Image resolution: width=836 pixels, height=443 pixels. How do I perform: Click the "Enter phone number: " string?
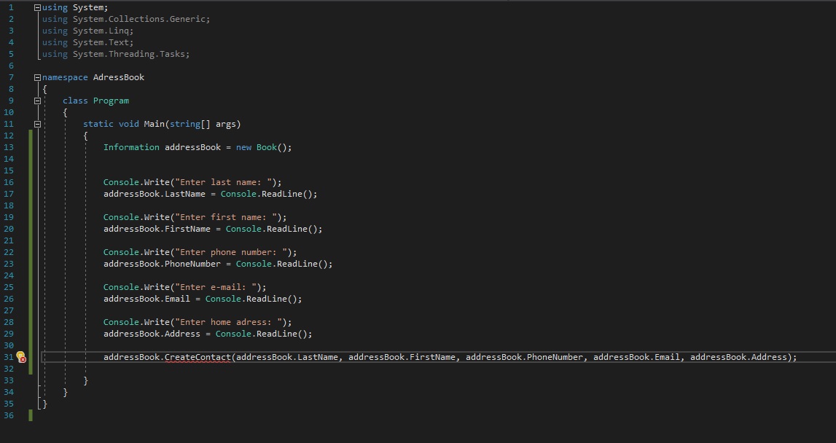coord(231,253)
